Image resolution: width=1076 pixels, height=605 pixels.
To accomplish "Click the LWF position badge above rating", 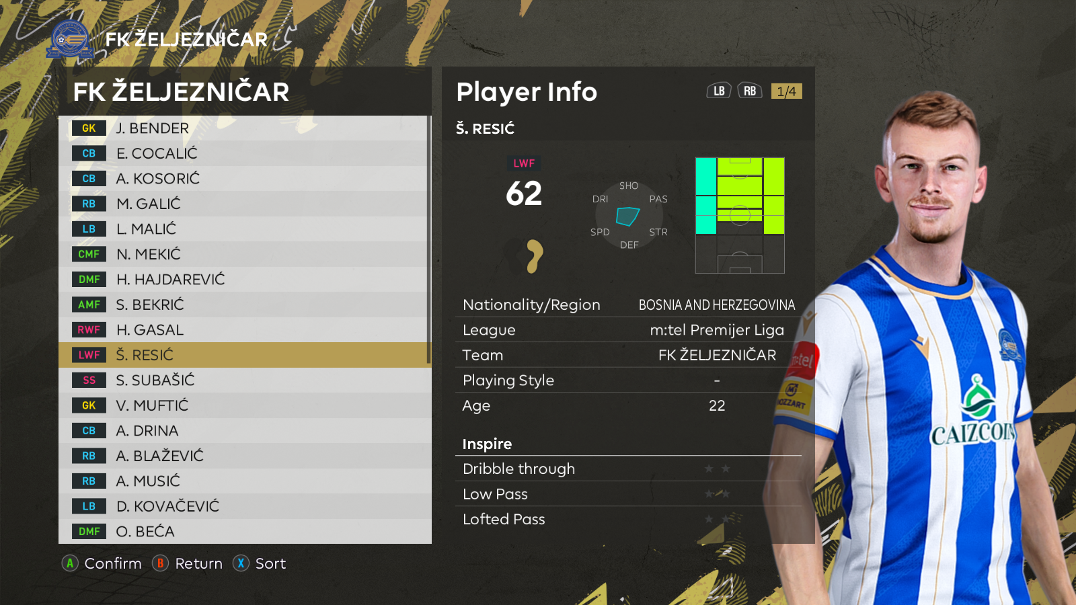I will [524, 163].
